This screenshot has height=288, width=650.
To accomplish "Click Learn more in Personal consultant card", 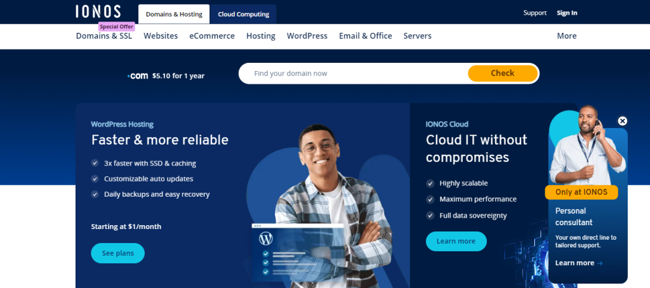I will pos(579,263).
